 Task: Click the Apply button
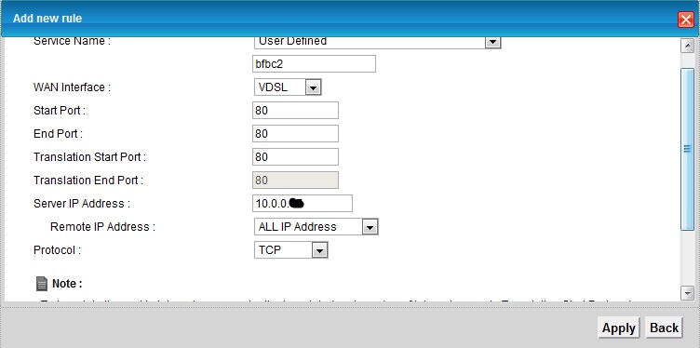coord(619,328)
